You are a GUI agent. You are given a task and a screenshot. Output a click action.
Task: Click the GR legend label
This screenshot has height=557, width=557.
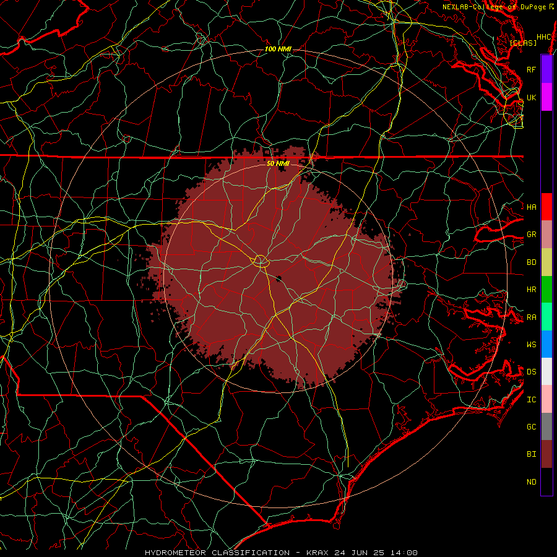pos(532,235)
